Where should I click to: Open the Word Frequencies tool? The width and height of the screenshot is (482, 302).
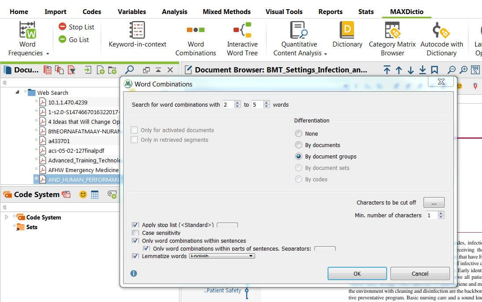click(x=27, y=39)
